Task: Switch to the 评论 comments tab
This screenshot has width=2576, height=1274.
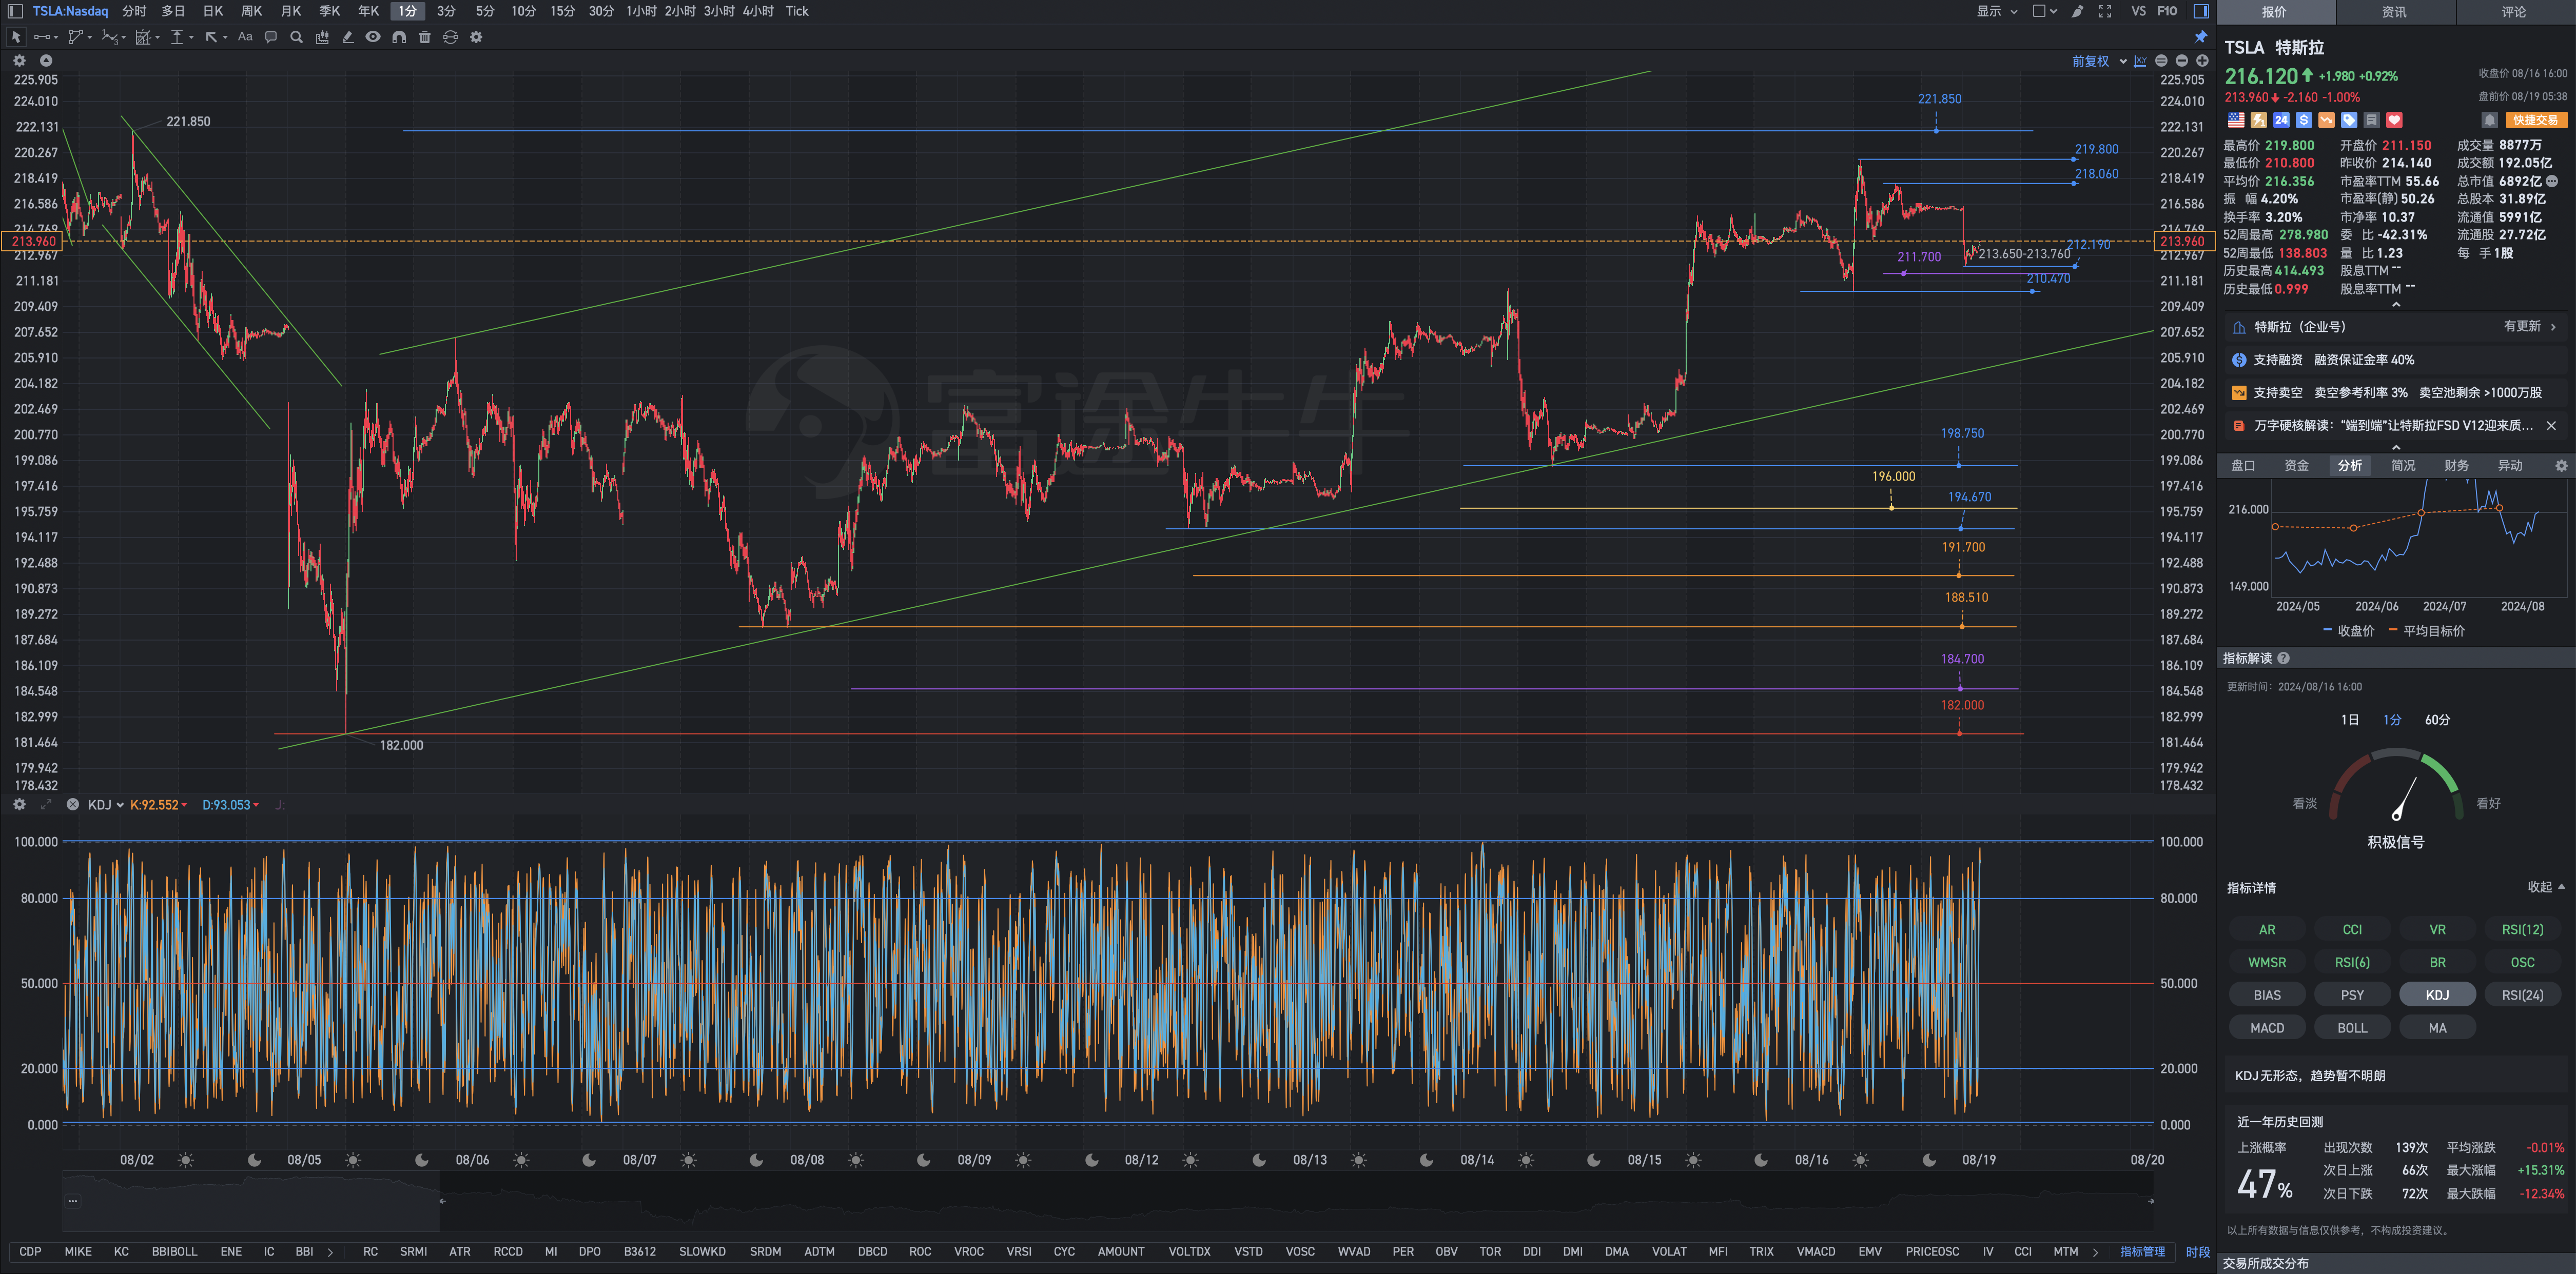Action: coord(2514,12)
